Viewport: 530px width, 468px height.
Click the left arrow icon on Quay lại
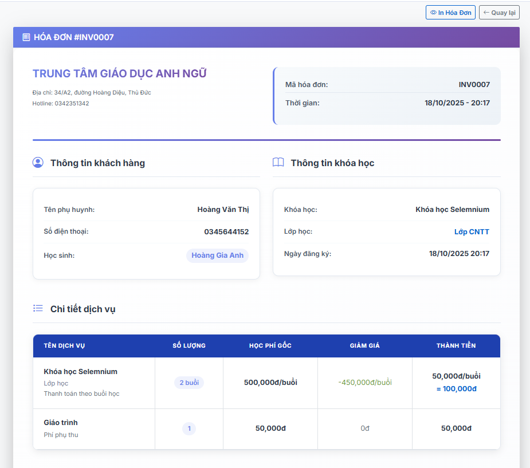click(x=486, y=13)
